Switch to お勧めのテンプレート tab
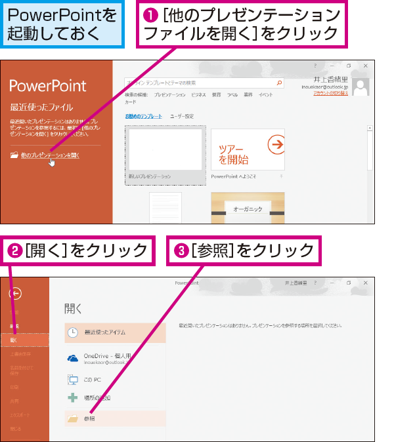 coord(144,116)
